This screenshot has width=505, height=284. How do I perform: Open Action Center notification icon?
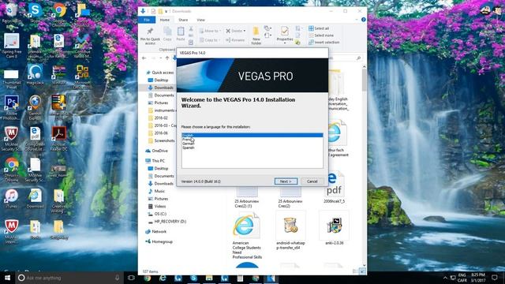tap(495, 278)
